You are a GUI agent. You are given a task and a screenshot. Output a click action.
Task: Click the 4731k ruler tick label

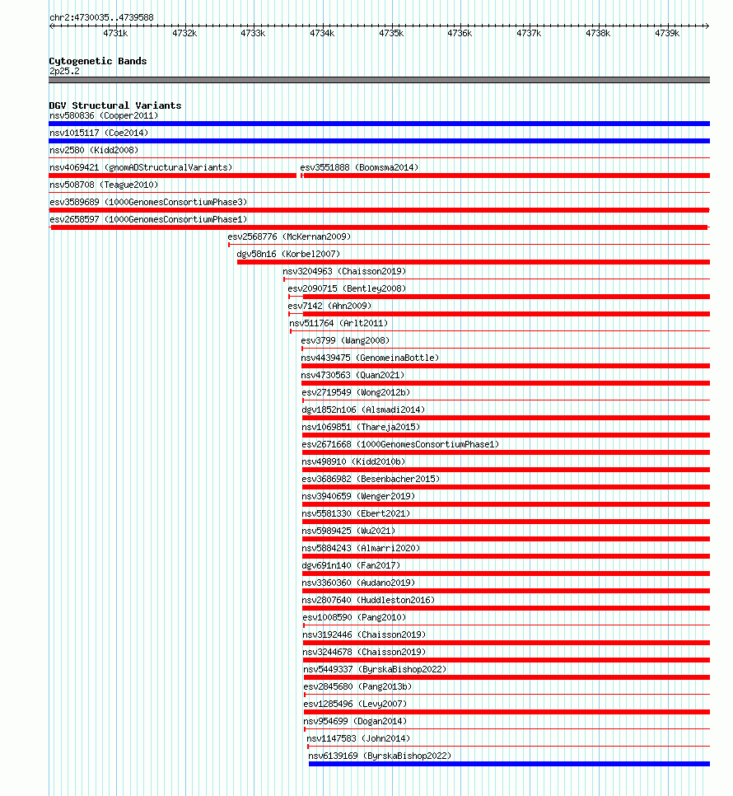click(x=115, y=33)
